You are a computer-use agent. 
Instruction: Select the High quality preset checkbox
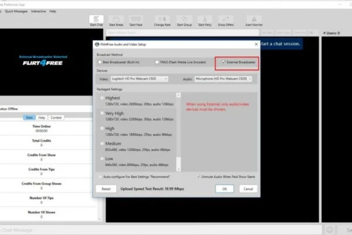(x=102, y=128)
